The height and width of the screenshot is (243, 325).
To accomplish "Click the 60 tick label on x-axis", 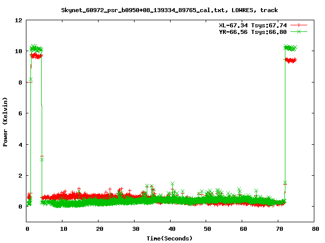I will tap(243, 229).
